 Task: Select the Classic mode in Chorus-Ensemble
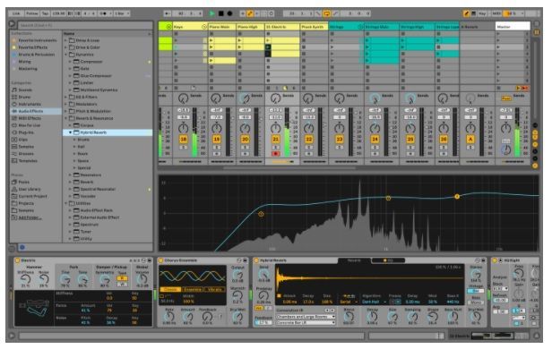(x=171, y=290)
